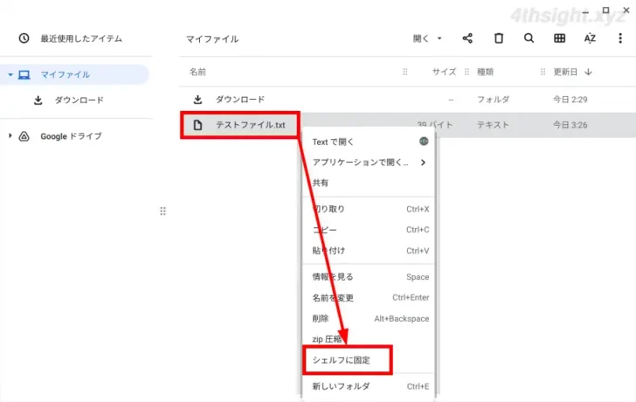Switch to thumbnail grid view

(559, 38)
